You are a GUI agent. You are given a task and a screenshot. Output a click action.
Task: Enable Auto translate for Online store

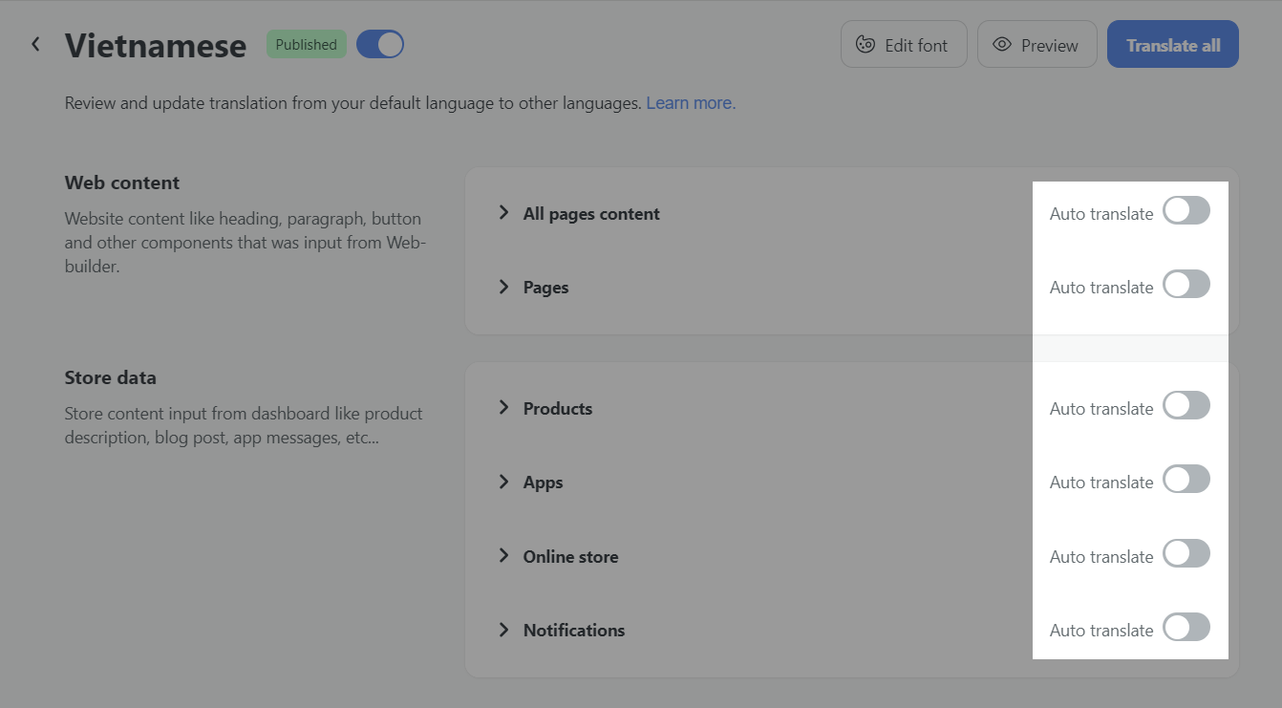[x=1186, y=553]
